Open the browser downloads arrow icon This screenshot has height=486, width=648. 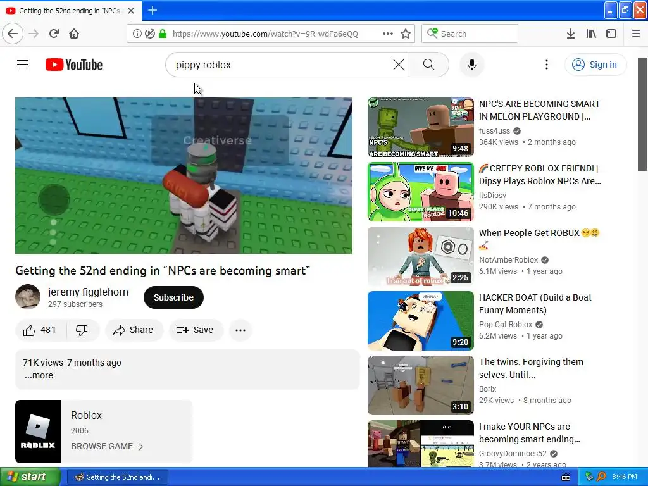(x=571, y=34)
